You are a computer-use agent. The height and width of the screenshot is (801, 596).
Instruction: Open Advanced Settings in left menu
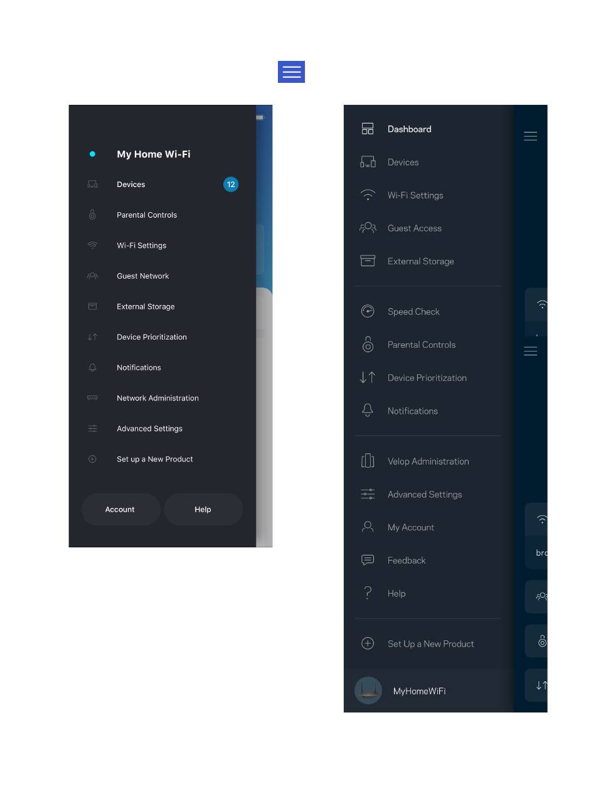pos(150,429)
